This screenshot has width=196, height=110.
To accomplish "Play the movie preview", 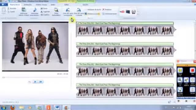I will (35, 82).
